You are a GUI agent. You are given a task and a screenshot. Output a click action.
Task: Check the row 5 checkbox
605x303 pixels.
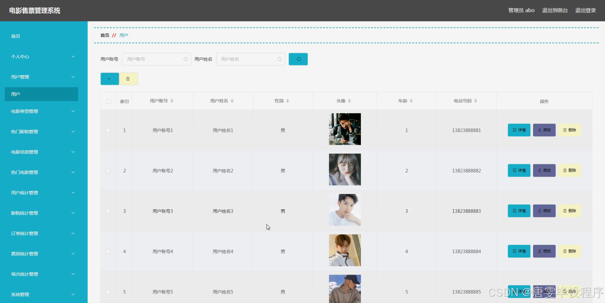pyautogui.click(x=108, y=292)
